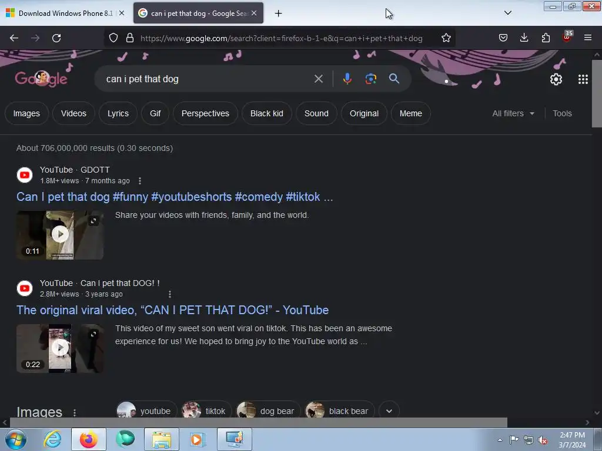Choose the tiktok image chip
602x451 pixels.
coord(206,411)
